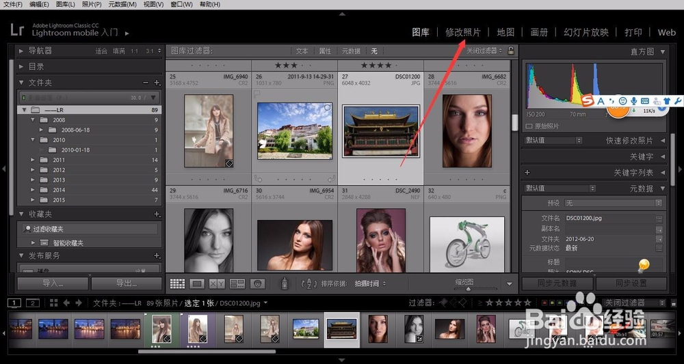
Task: Add a new folder with plus icon
Action: [x=157, y=83]
